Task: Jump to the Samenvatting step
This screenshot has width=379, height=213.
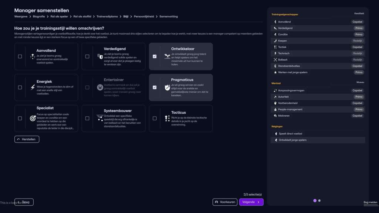Action: tap(169, 17)
